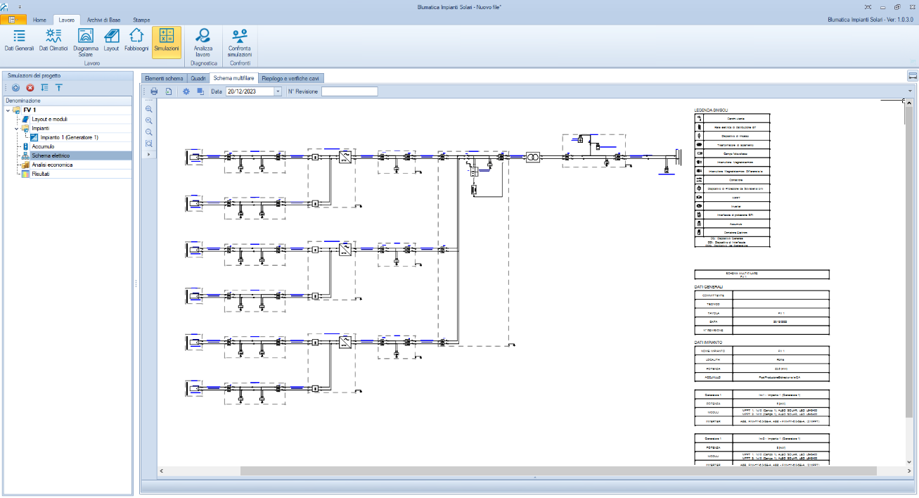This screenshot has width=919, height=498.
Task: Open schema toolbar overflow arrow at right
Action: (911, 91)
